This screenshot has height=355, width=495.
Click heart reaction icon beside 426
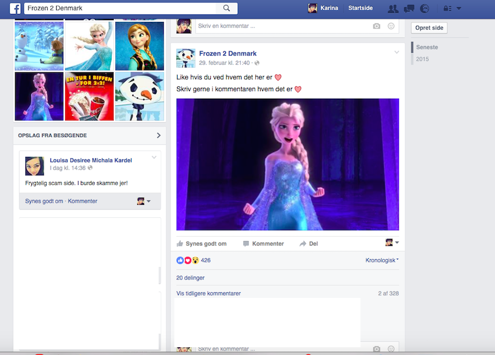[x=188, y=260]
